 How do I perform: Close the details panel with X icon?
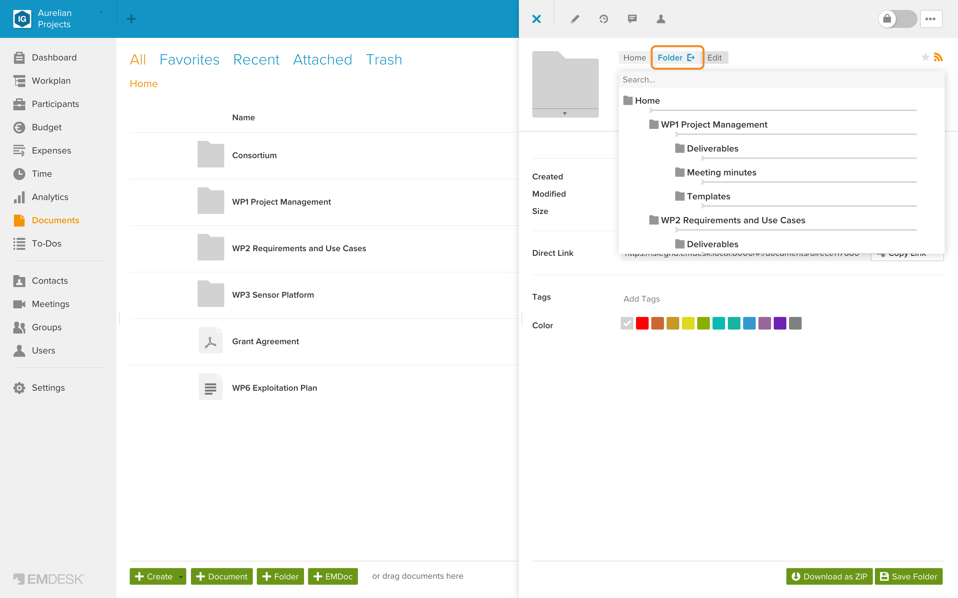pyautogui.click(x=537, y=19)
